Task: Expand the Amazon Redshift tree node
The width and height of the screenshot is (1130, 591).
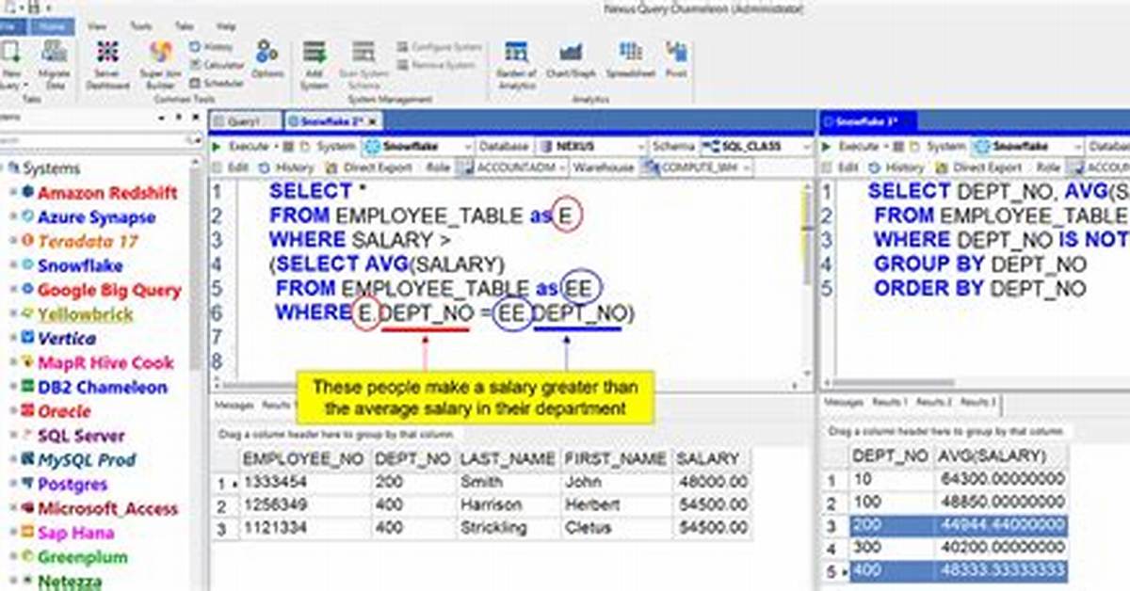Action: [12, 193]
